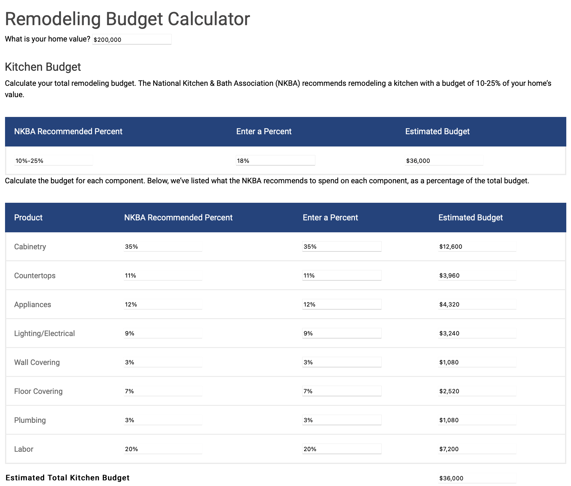
Task: Click the home value input field
Action: [x=132, y=39]
